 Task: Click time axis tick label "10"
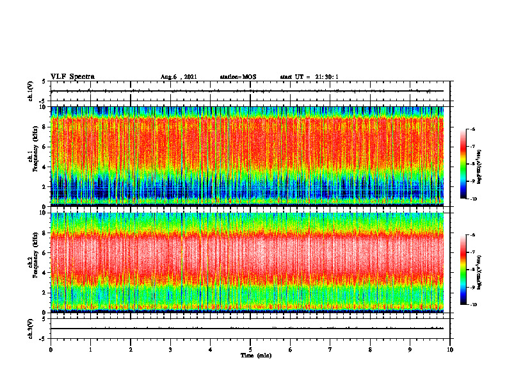point(450,350)
